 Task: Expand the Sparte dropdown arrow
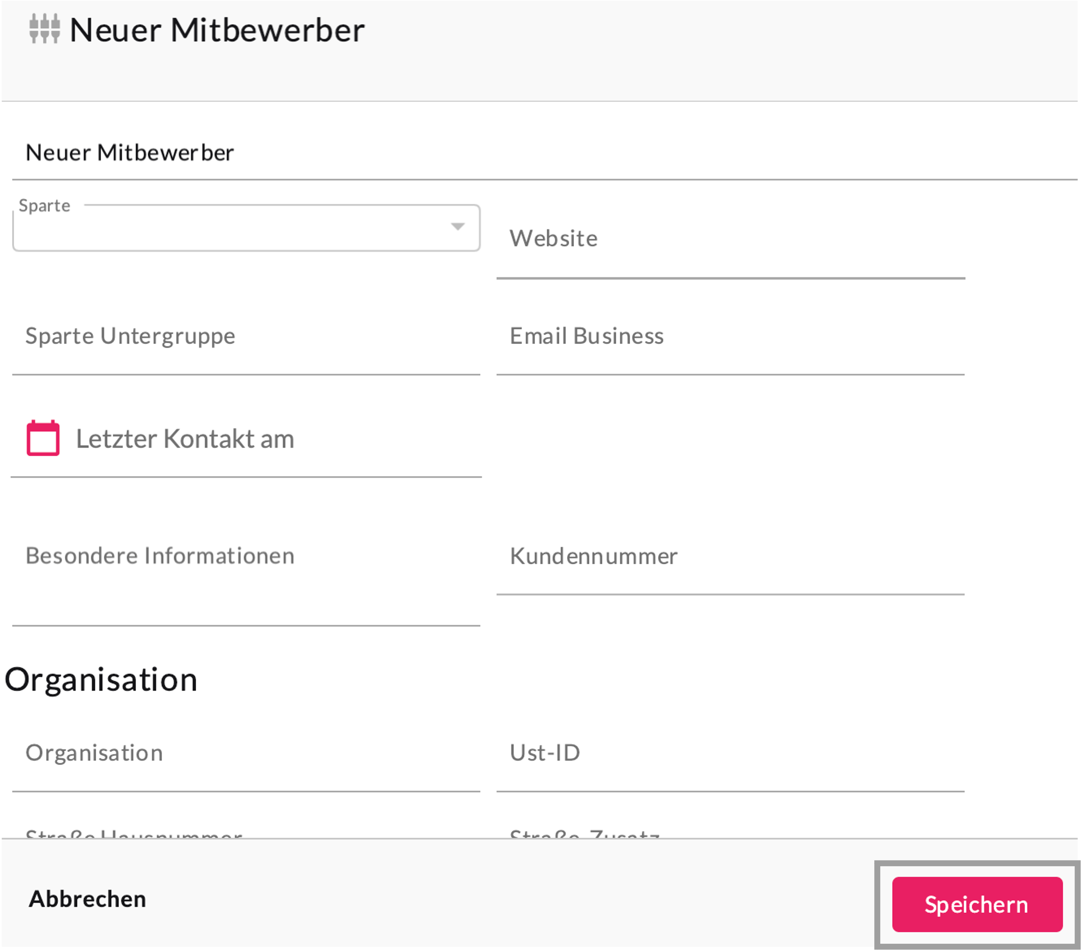point(457,227)
